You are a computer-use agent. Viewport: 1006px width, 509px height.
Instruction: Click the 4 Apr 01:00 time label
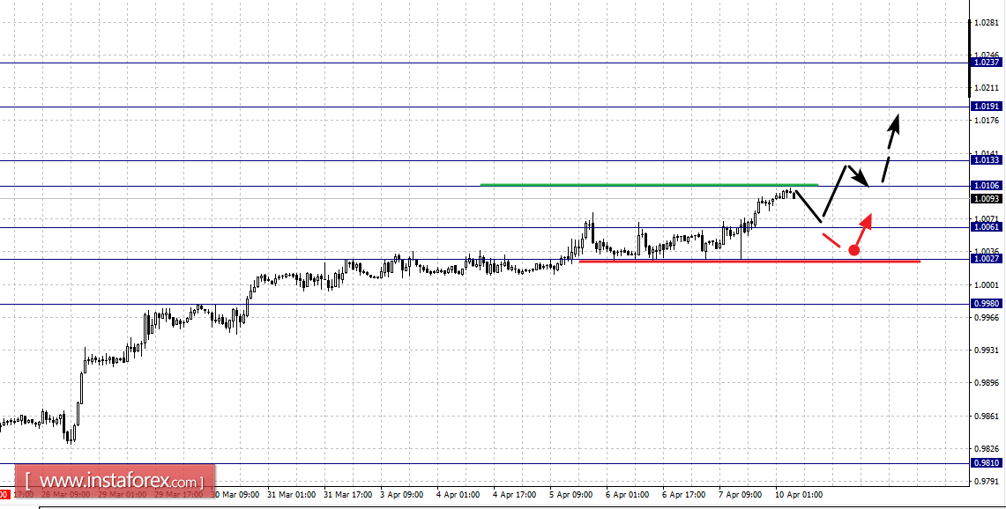point(458,495)
